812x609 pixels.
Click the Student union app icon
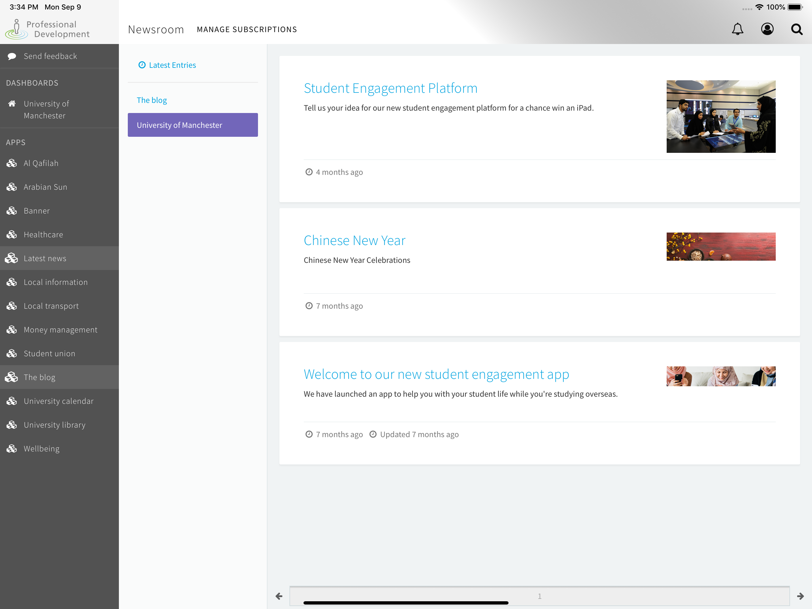point(12,353)
